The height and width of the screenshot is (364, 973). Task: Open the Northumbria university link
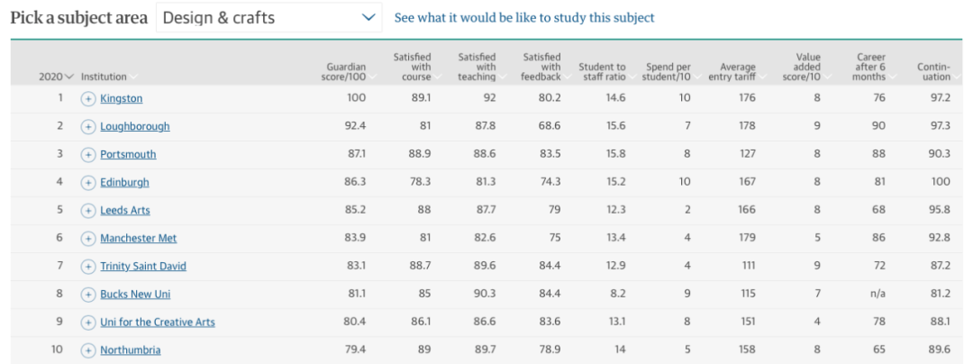tap(130, 350)
